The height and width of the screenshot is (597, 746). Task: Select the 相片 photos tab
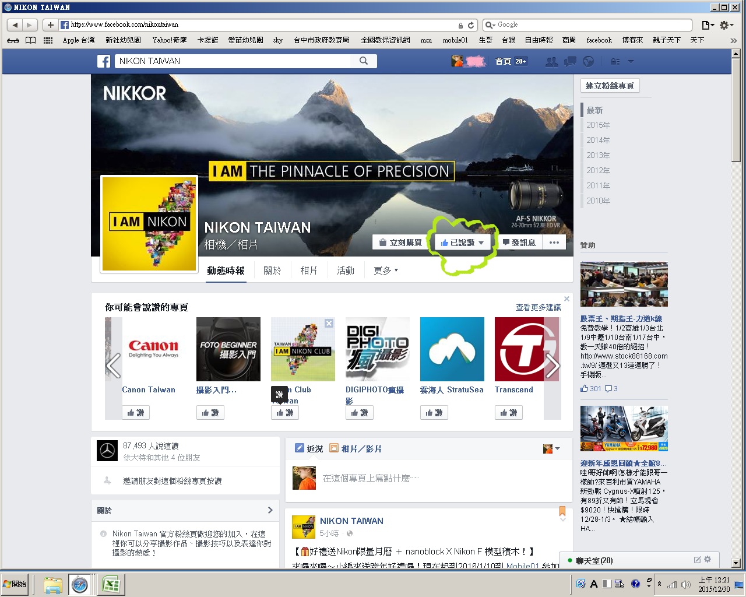309,271
